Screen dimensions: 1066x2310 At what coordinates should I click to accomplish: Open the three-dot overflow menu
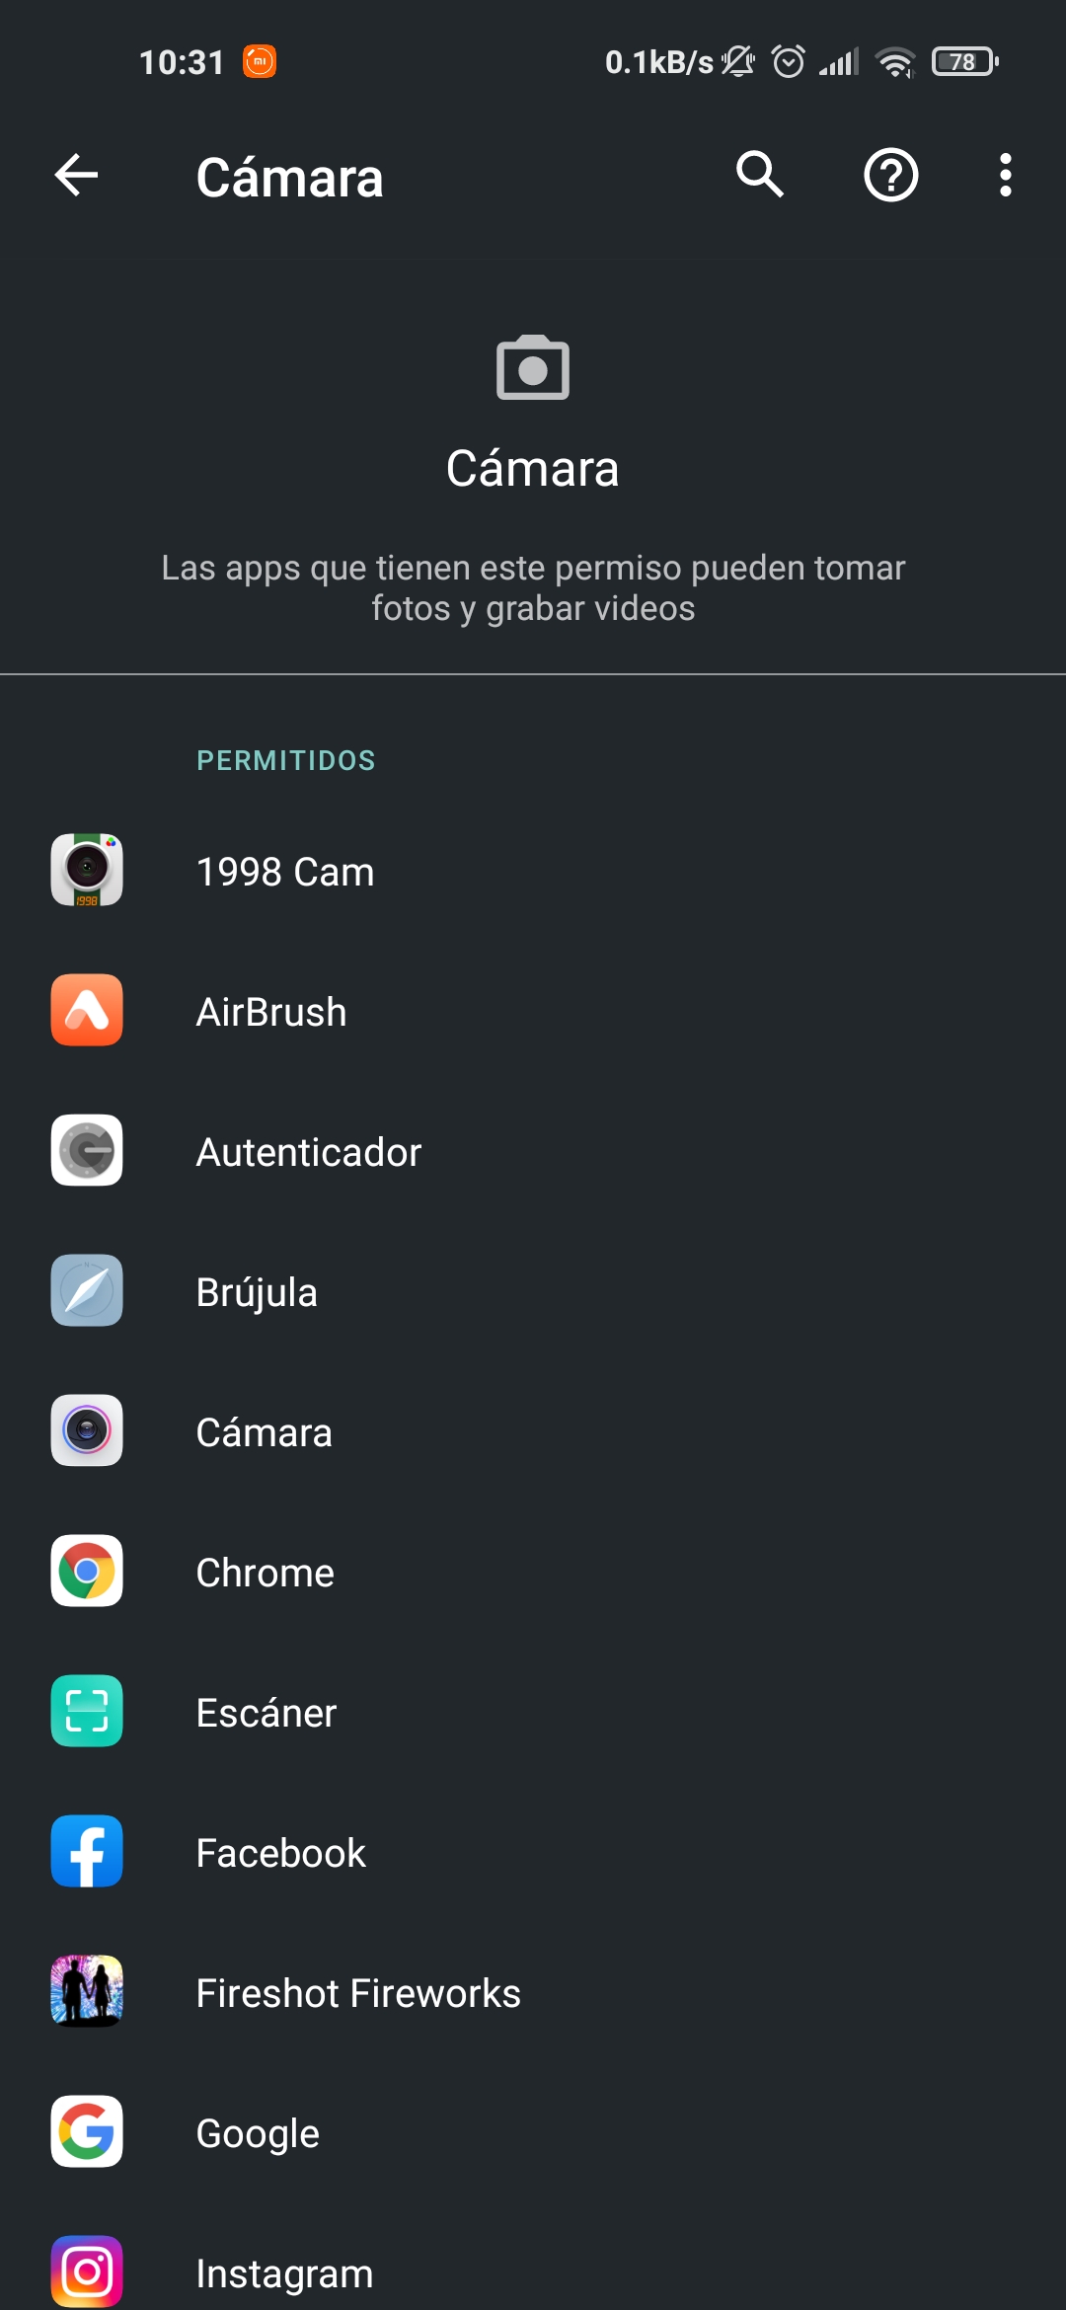1005,176
